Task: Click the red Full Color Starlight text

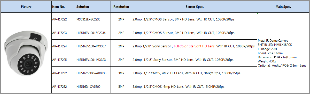Action: [x=189, y=46]
